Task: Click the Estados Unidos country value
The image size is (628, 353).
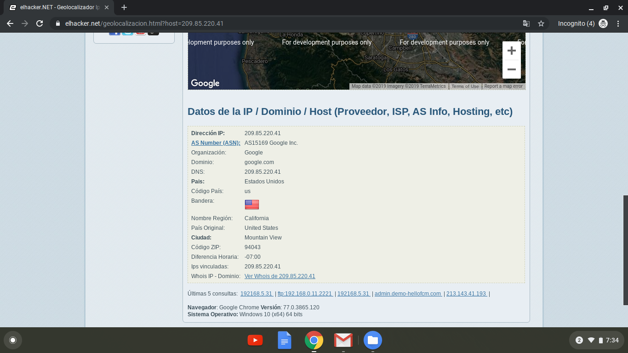Action: point(264,182)
